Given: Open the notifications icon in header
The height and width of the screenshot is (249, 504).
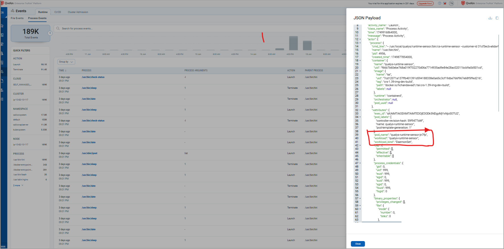Looking at the screenshot, I should click(x=445, y=3).
